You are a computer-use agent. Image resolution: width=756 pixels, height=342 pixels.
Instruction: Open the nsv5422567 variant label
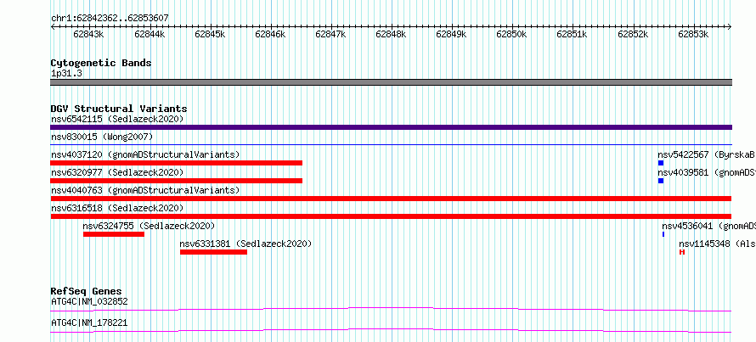click(x=707, y=154)
